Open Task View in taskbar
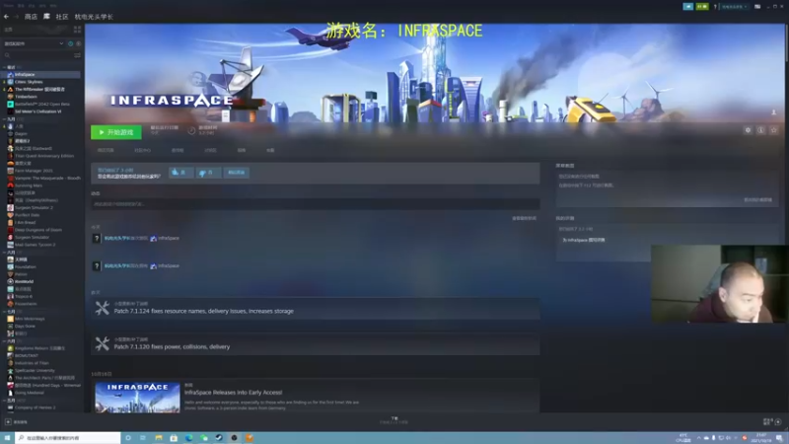The image size is (789, 444). [143, 438]
